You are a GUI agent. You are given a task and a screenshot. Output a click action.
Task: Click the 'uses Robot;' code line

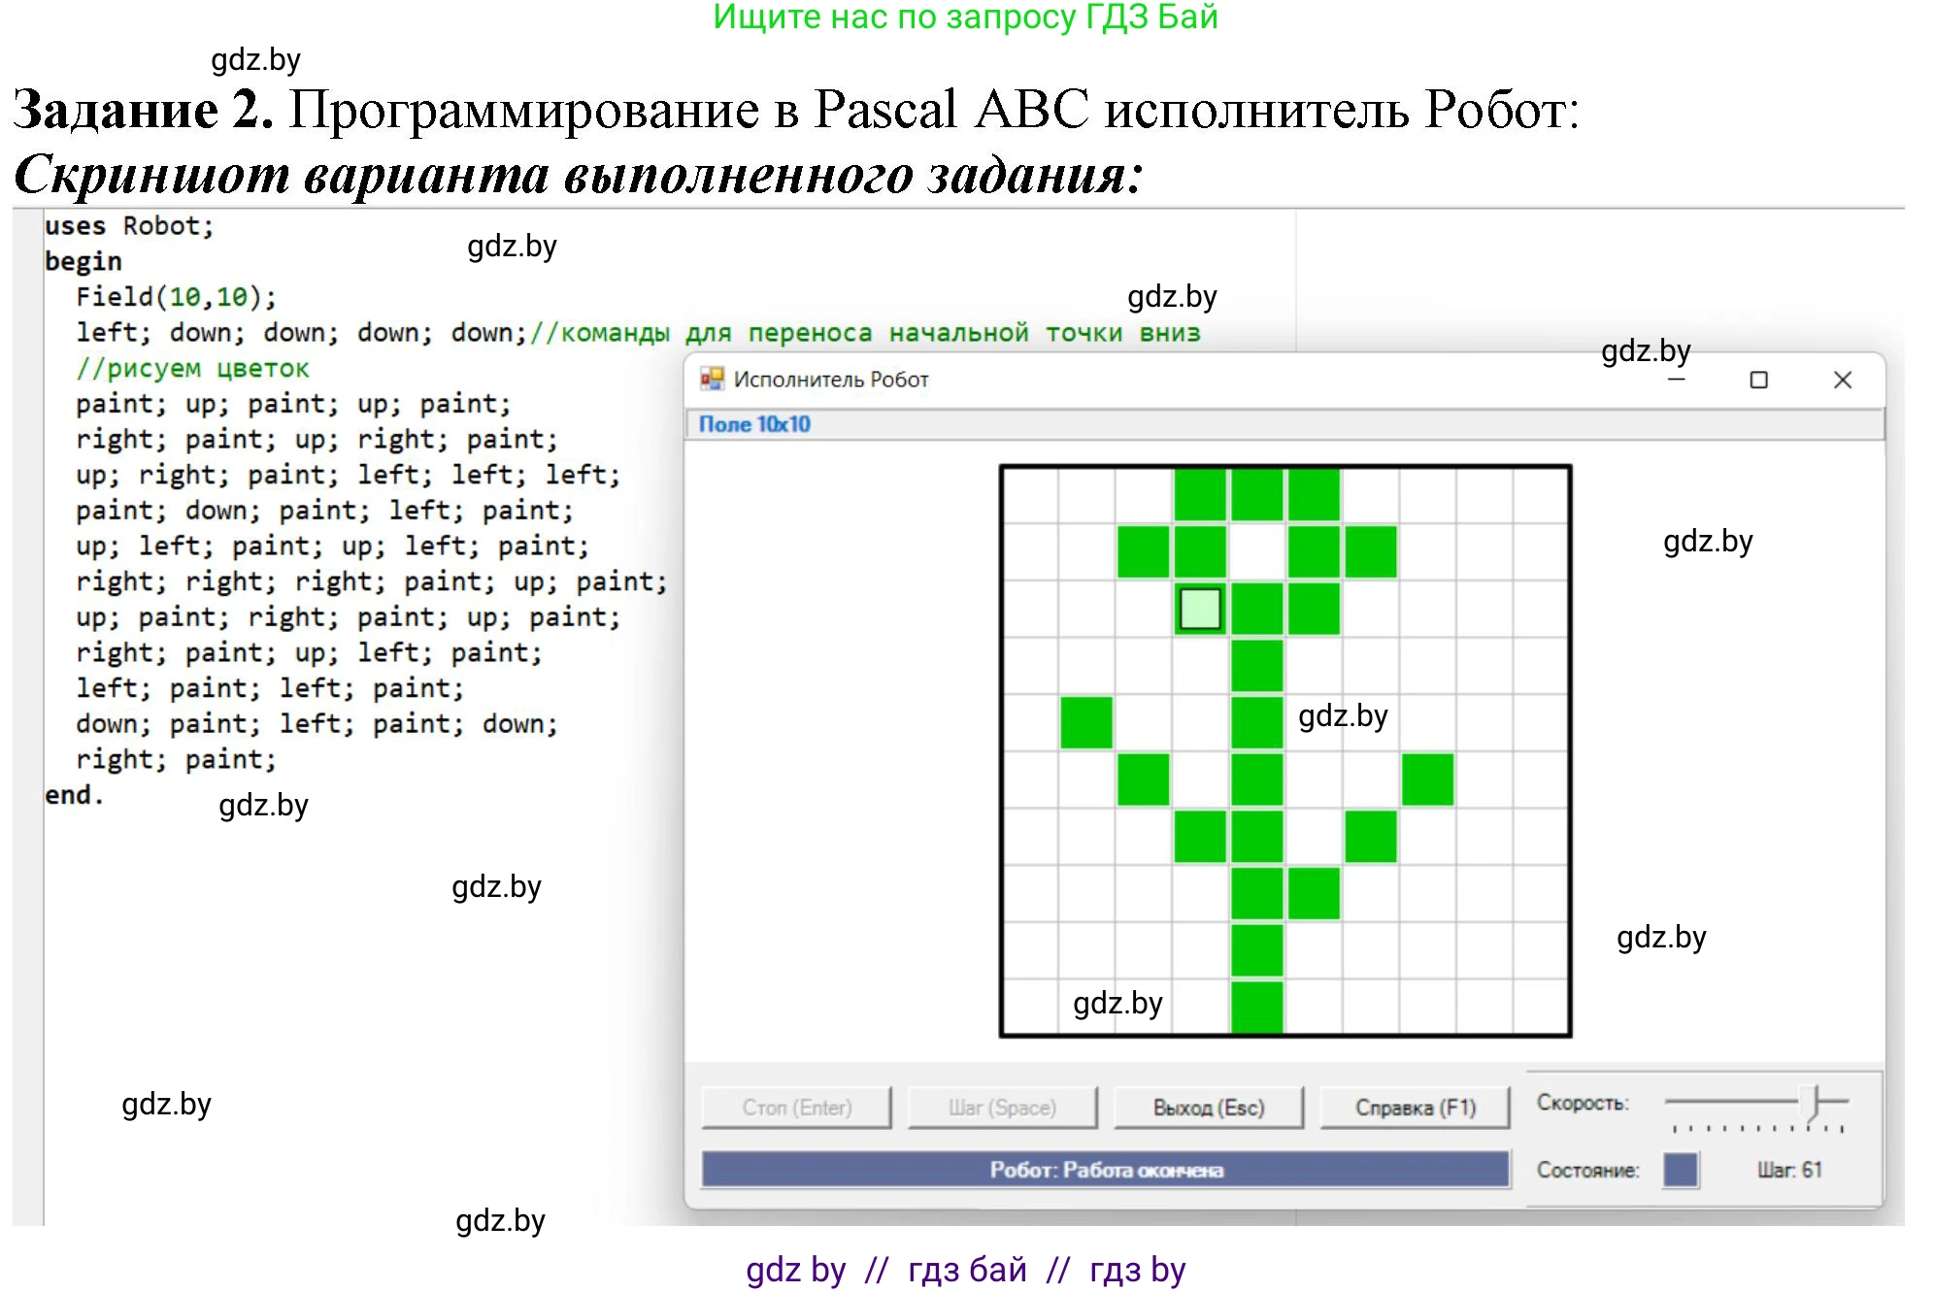(128, 226)
